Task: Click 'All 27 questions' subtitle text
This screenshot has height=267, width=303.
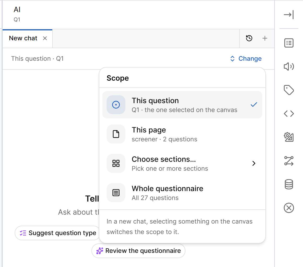Action: coord(155,198)
